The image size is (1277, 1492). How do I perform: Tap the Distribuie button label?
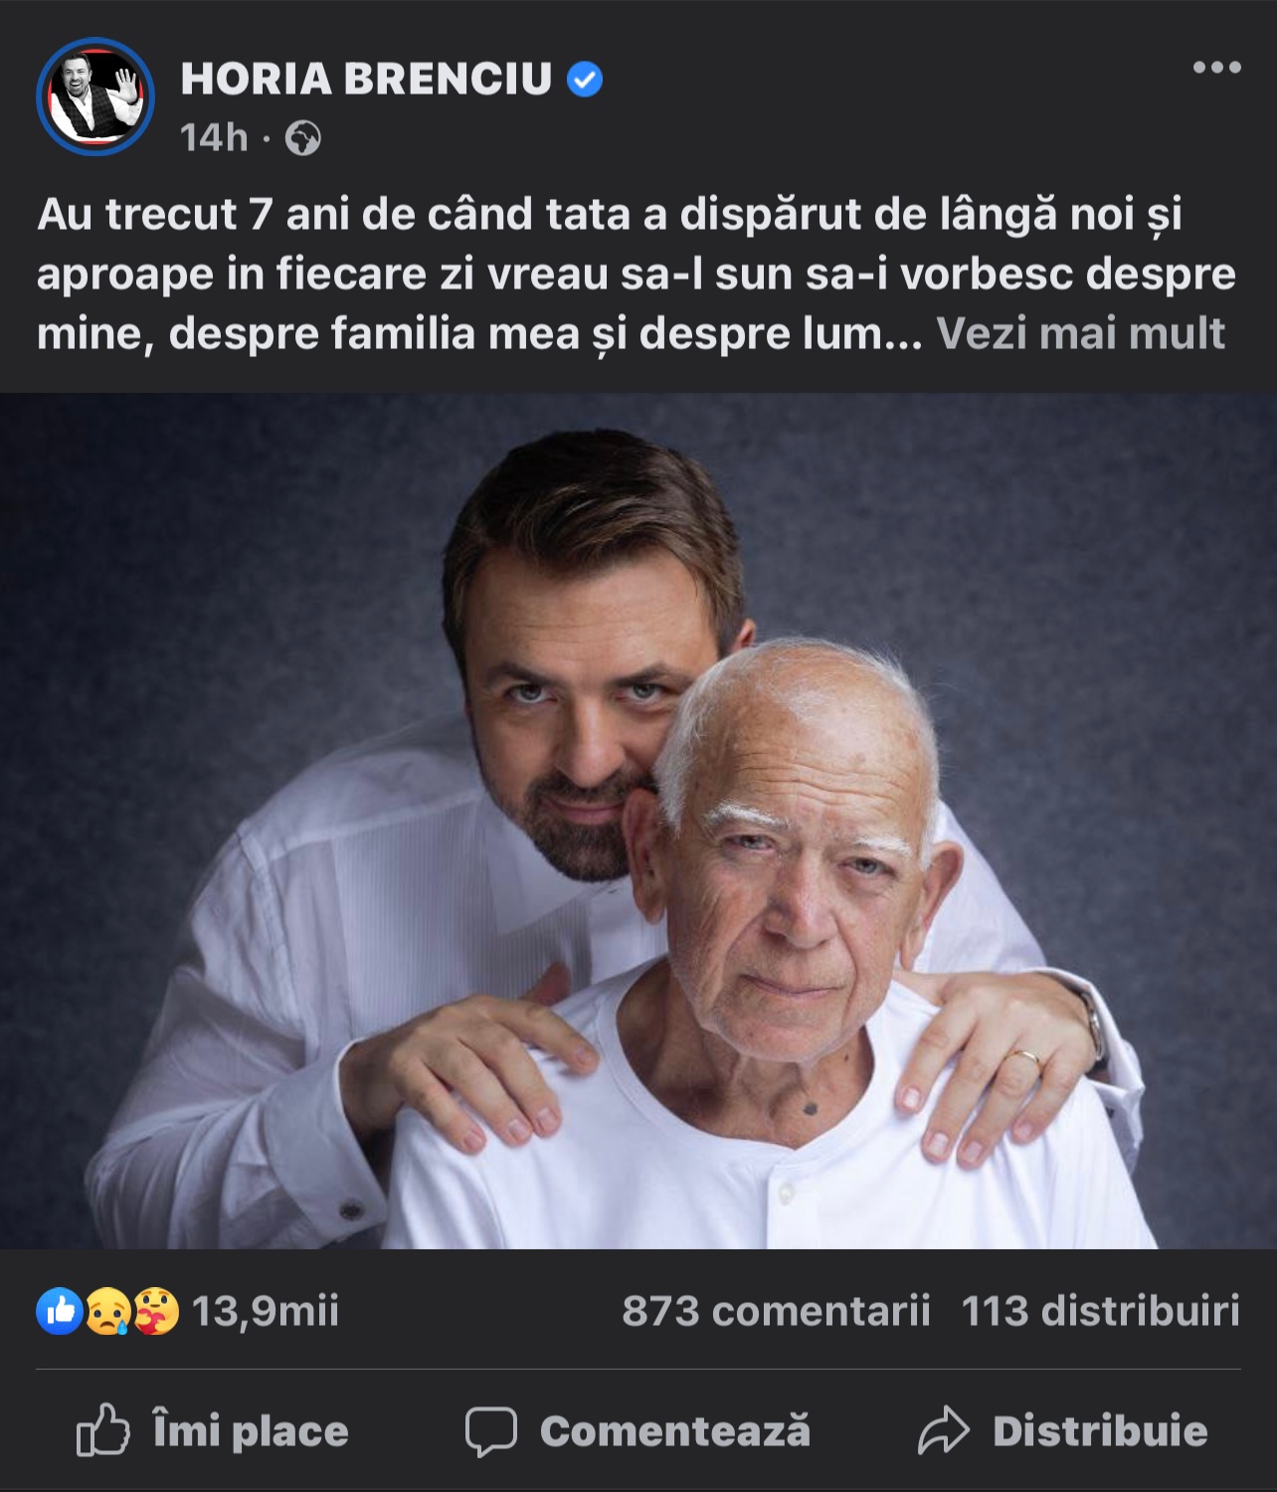(x=1100, y=1431)
